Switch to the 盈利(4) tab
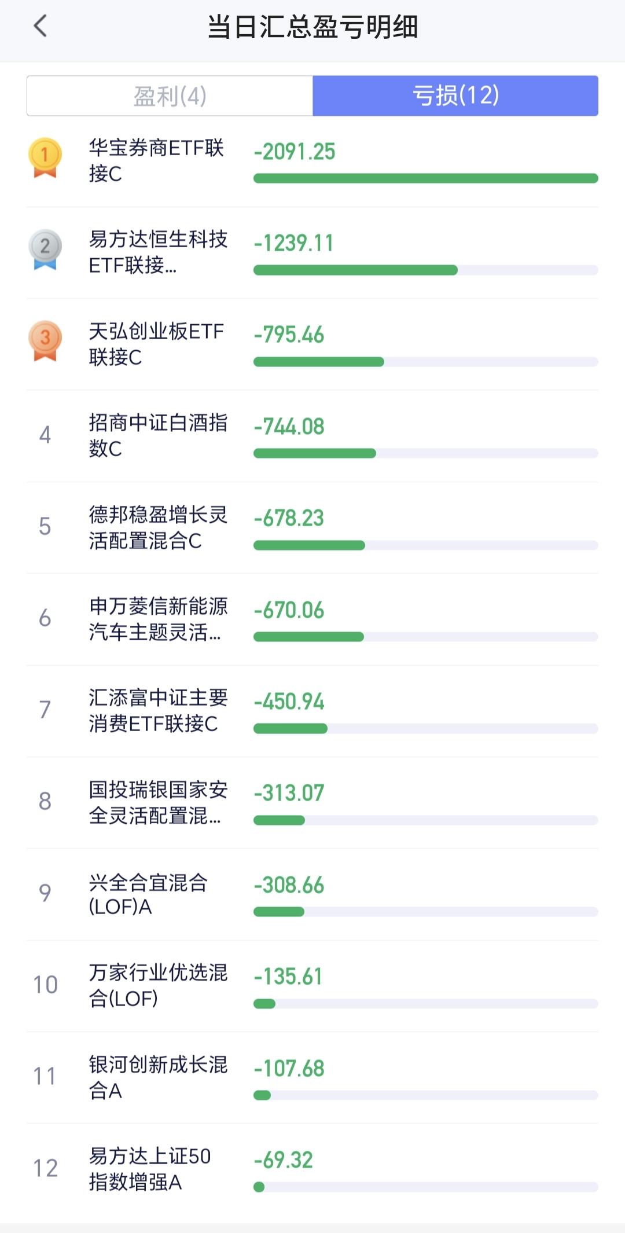Screen dimensions: 625x1233 (x=170, y=96)
